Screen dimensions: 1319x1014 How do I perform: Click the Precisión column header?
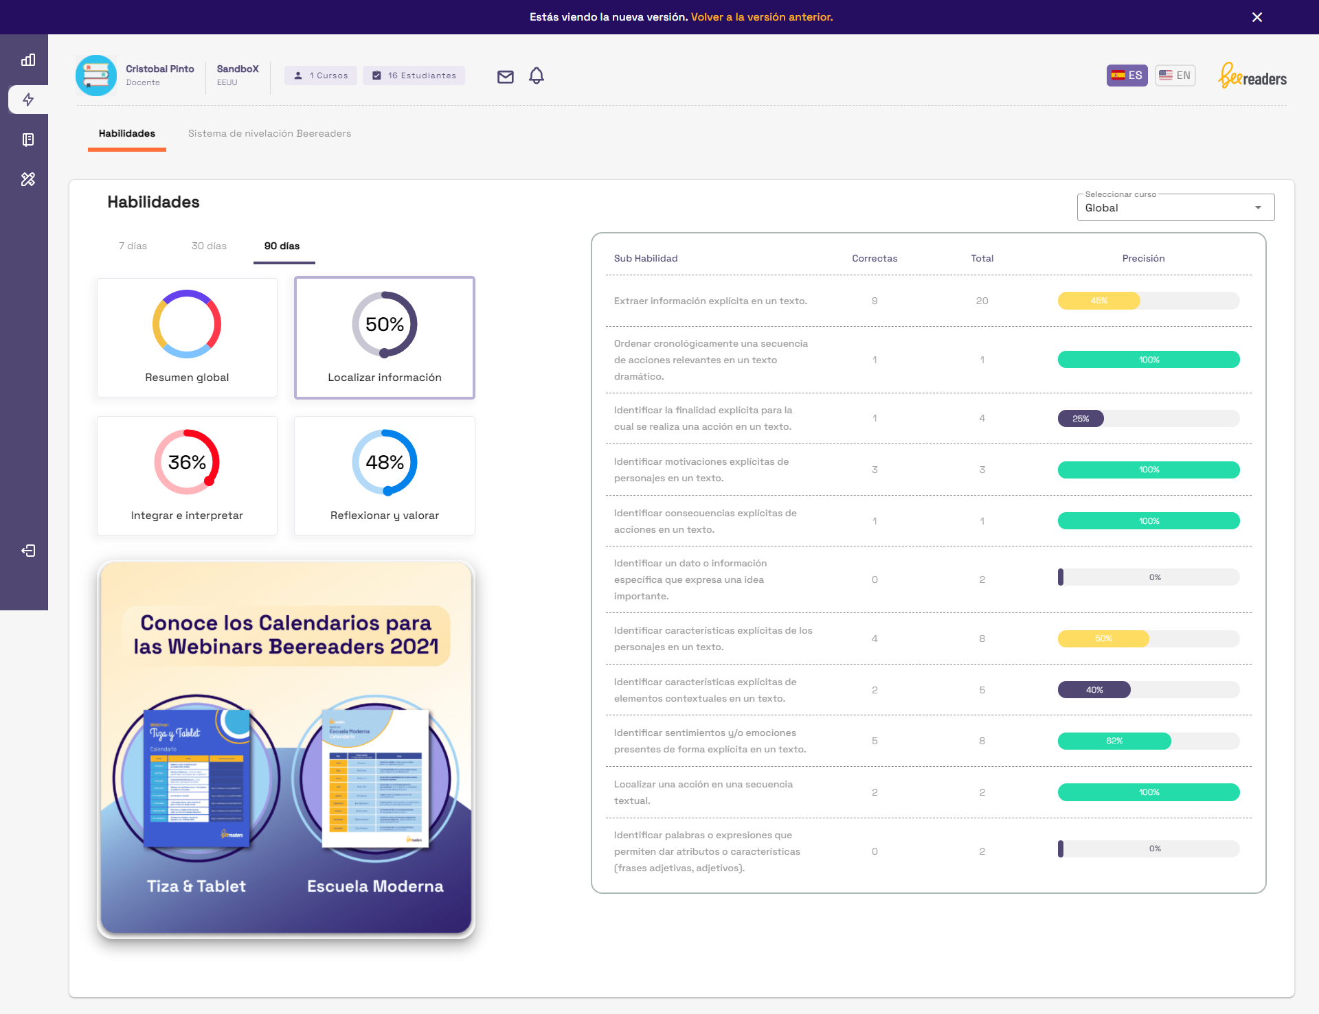(1144, 258)
